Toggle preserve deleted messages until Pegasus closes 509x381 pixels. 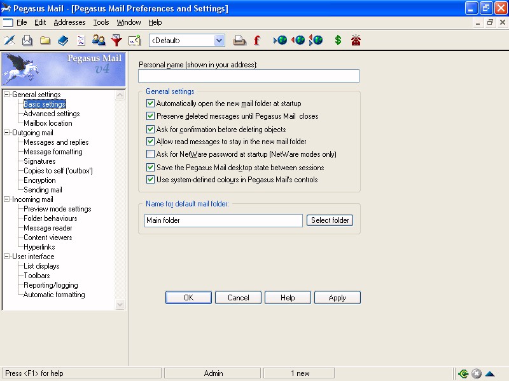pyautogui.click(x=150, y=116)
